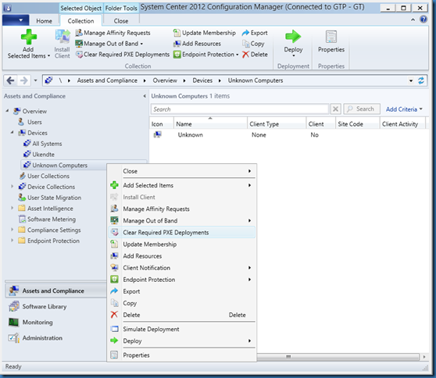
Task: Choose Clear Required PXE Deployments in context menu
Action: [181, 233]
